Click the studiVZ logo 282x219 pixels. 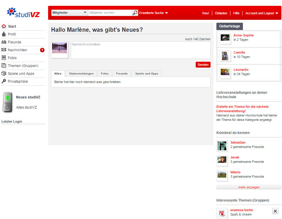click(x=23, y=13)
